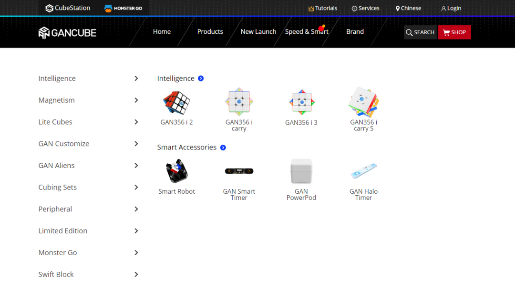Select Limited Edition in the category list

(x=63, y=231)
